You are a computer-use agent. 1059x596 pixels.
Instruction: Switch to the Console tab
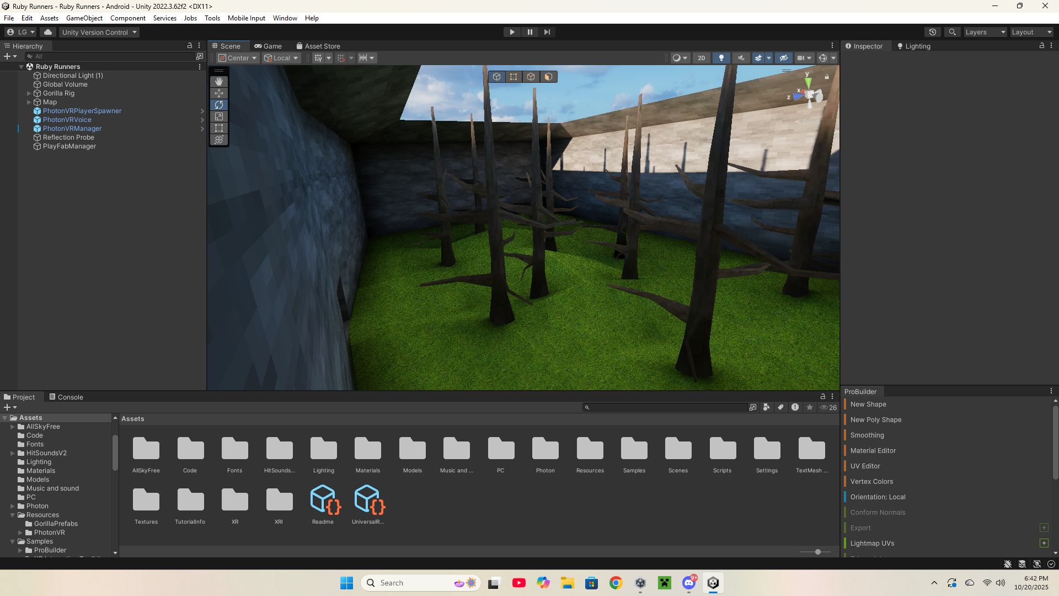coord(66,397)
